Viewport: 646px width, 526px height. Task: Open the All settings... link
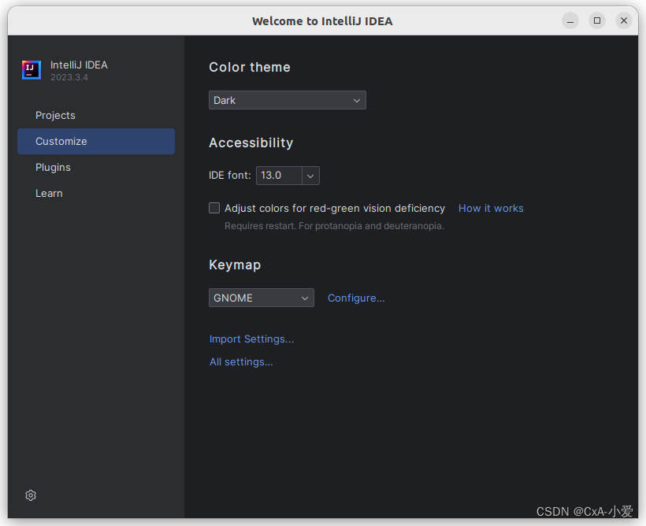click(x=241, y=361)
